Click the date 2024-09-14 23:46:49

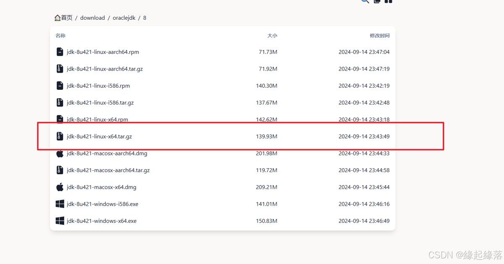pyautogui.click(x=364, y=221)
